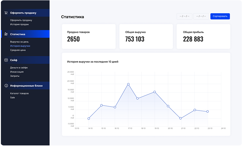
Task: Click the second end date input field
Action: coord(201,16)
